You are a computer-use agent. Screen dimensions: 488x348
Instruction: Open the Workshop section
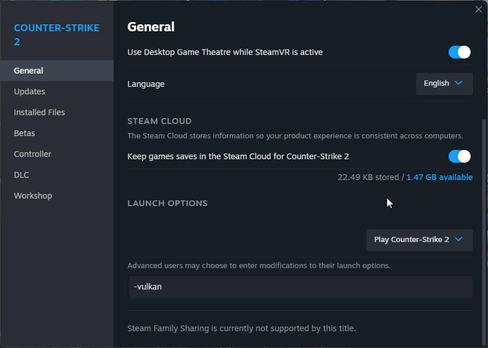33,196
